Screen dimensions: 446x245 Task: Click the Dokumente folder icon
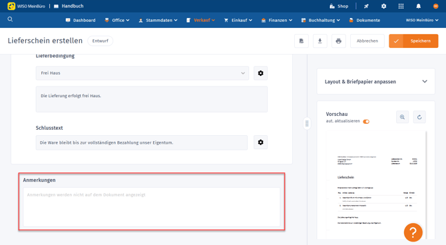coord(351,20)
